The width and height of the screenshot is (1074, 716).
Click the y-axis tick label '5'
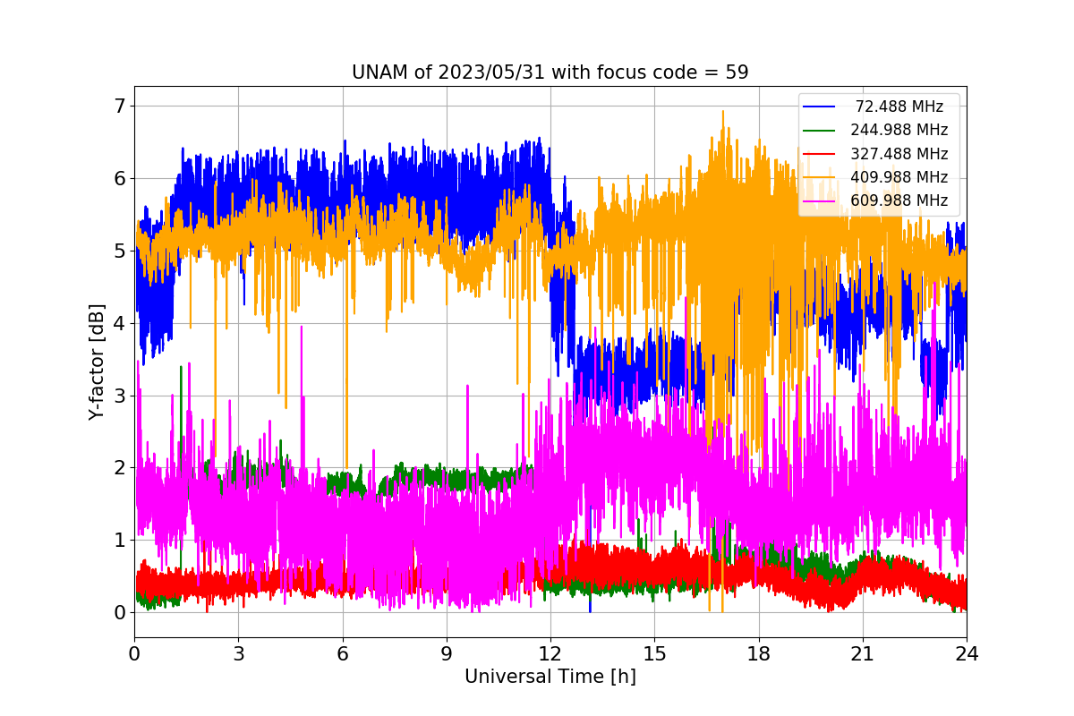(x=120, y=251)
